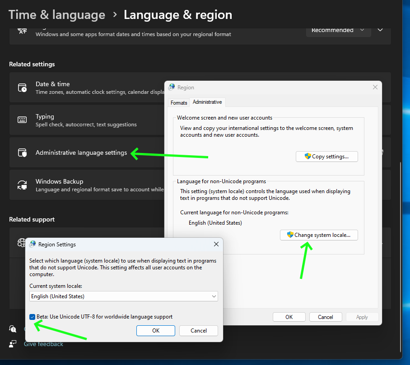The image size is (410, 365).
Task: Click the Copy settings... button
Action: tap(326, 157)
